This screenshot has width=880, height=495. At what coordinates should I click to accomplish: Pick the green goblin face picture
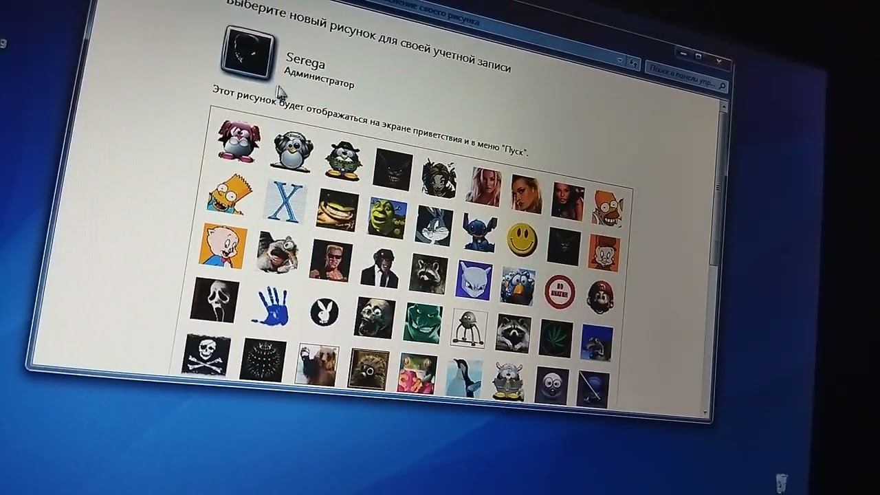(x=423, y=323)
